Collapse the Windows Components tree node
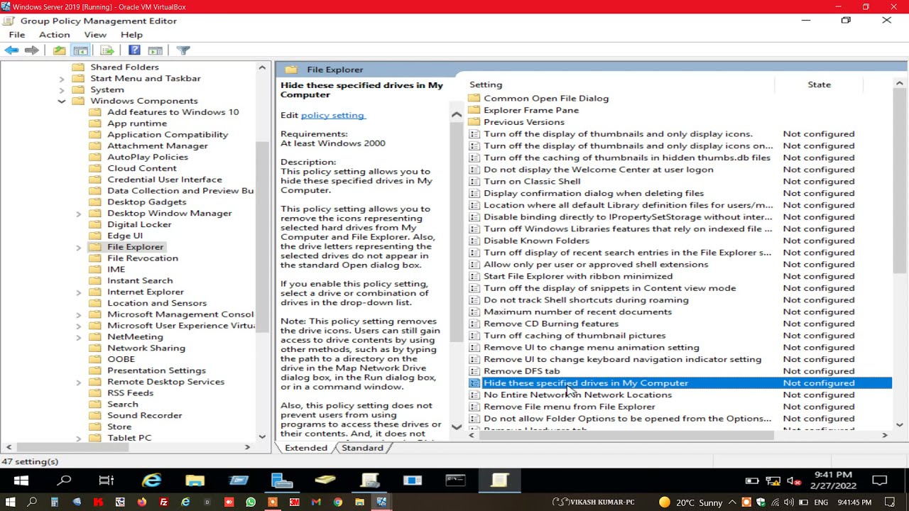This screenshot has width=909, height=511. [x=62, y=101]
